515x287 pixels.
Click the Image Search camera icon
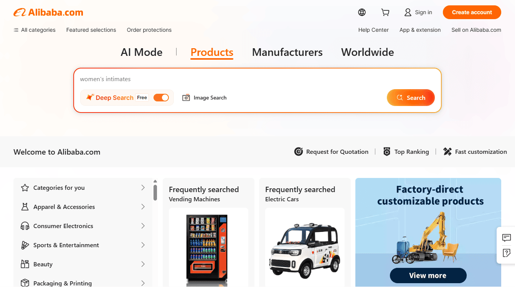(x=186, y=98)
